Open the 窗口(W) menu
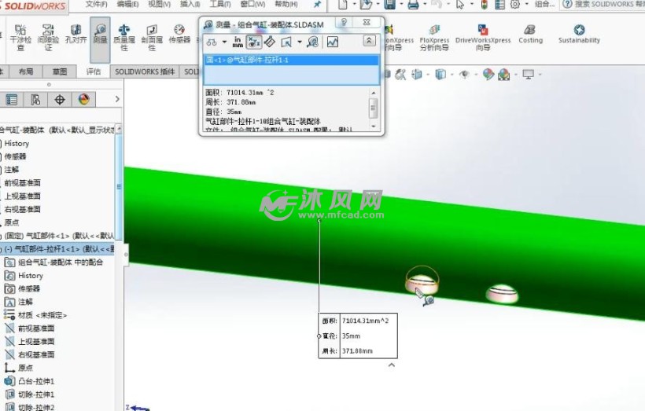The width and height of the screenshot is (645, 411). (x=252, y=4)
